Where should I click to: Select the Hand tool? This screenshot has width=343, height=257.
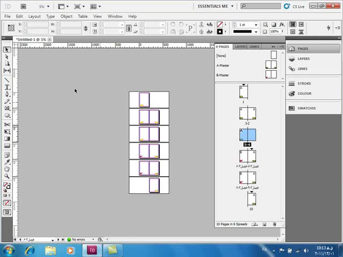(7, 169)
